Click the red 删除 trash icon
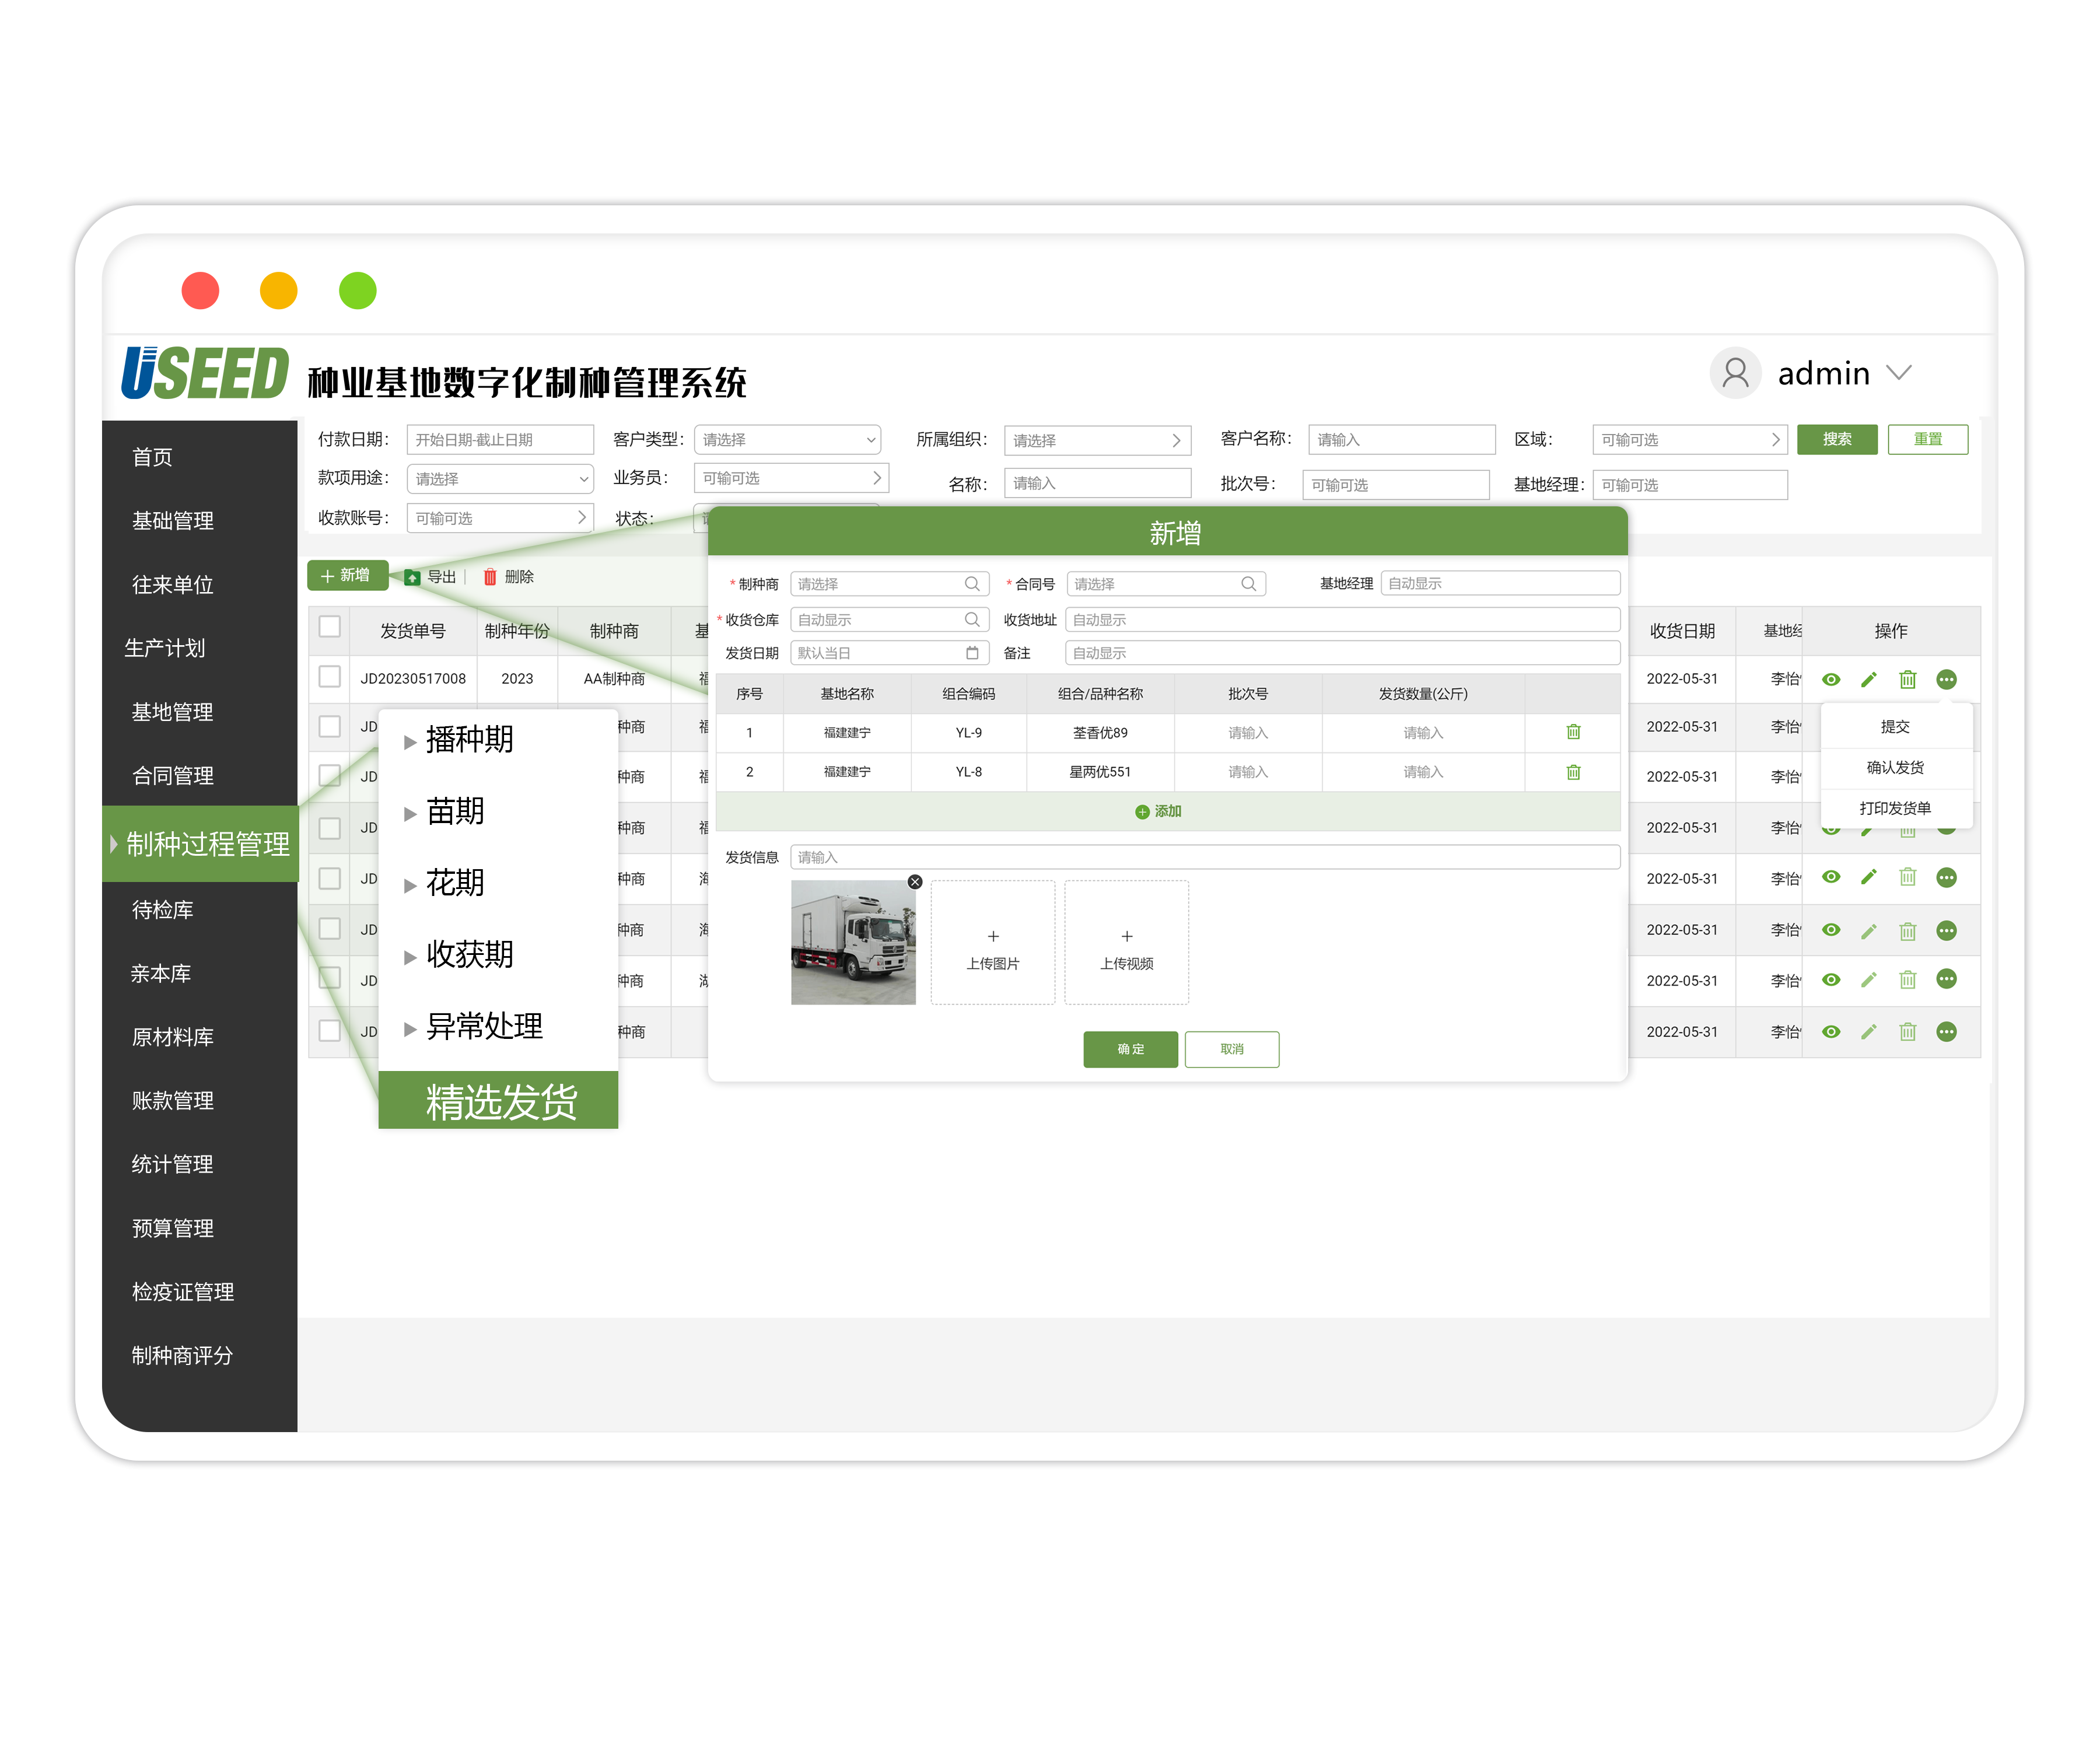The height and width of the screenshot is (1750, 2100). [x=490, y=577]
